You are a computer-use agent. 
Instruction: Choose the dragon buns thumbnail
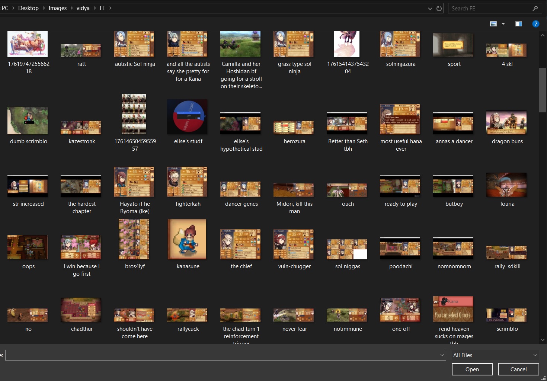pos(506,122)
